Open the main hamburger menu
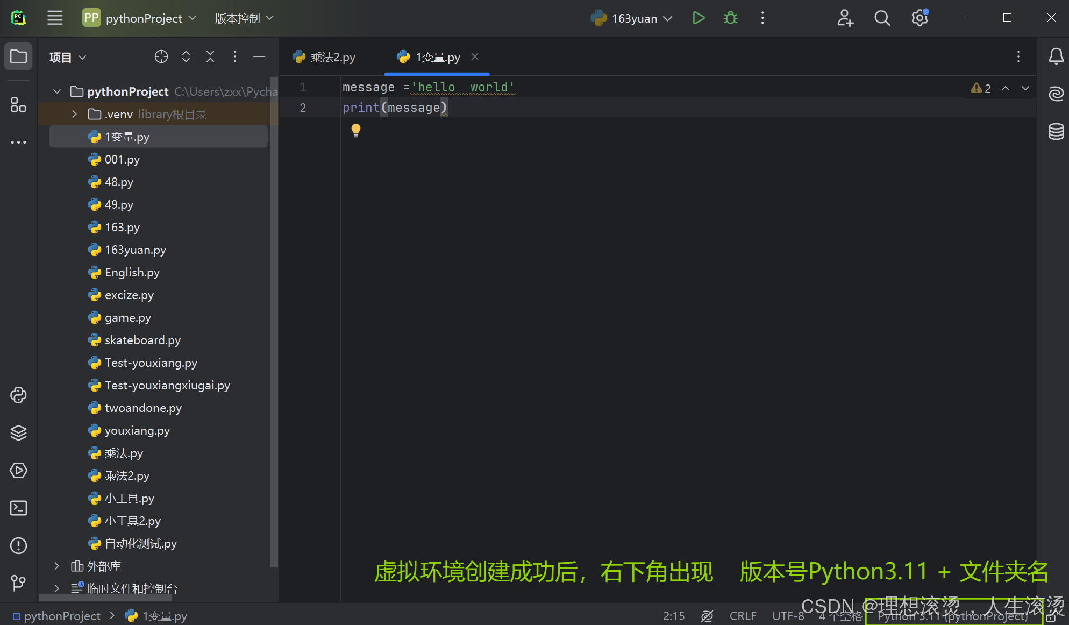Image resolution: width=1069 pixels, height=625 pixels. point(55,18)
